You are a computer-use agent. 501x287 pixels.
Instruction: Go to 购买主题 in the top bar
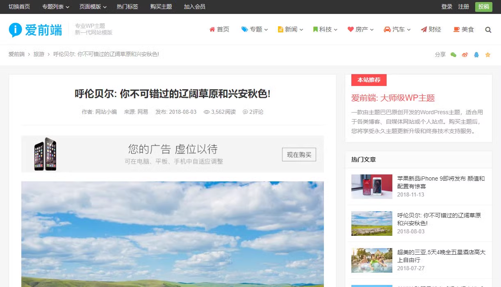click(161, 7)
